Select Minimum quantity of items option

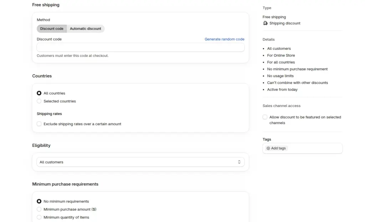coord(39,217)
